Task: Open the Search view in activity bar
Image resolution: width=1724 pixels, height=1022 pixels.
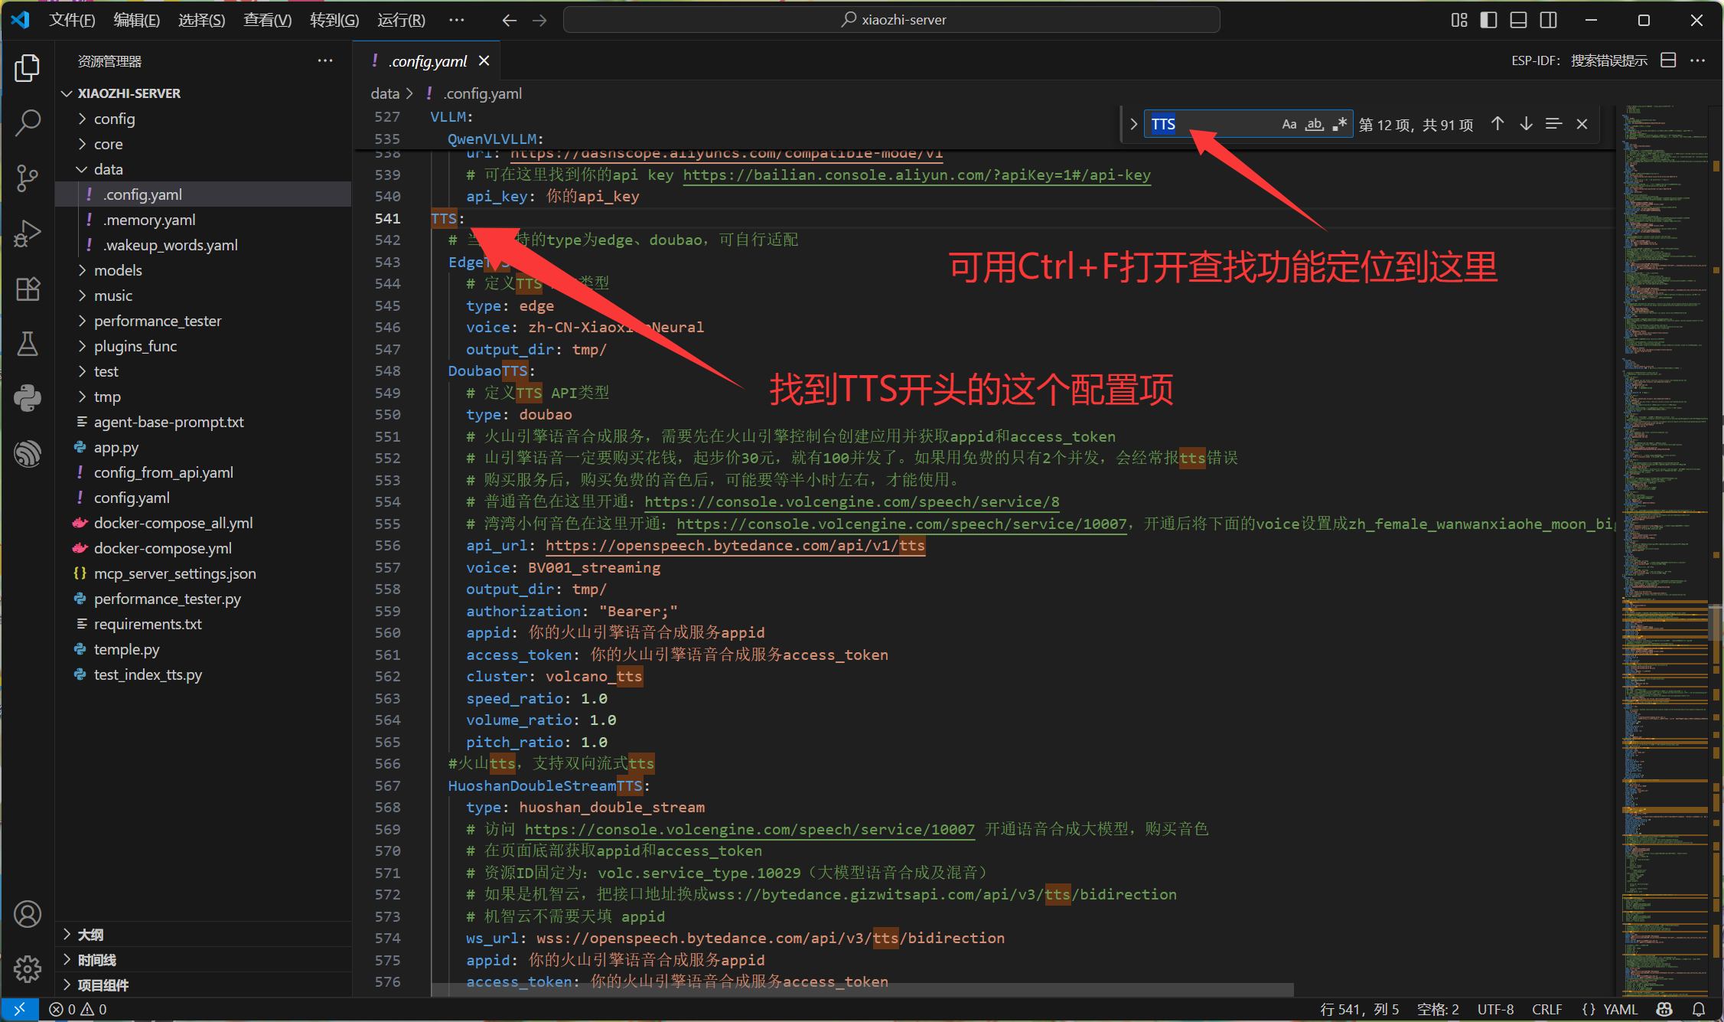Action: point(28,122)
